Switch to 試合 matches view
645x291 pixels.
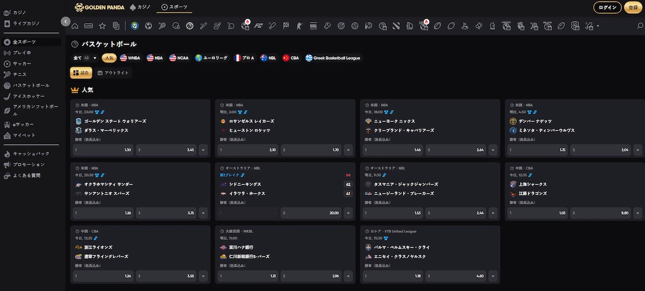81,73
